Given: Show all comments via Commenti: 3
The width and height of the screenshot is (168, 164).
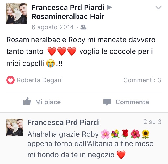Looking at the screenshot, I should (x=142, y=80).
